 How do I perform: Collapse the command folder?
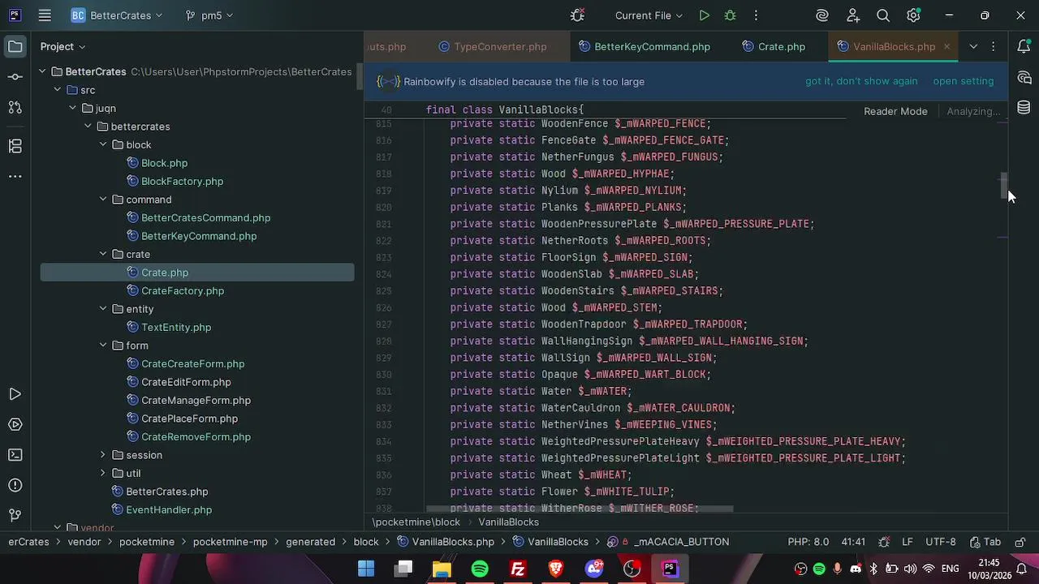pyautogui.click(x=103, y=200)
